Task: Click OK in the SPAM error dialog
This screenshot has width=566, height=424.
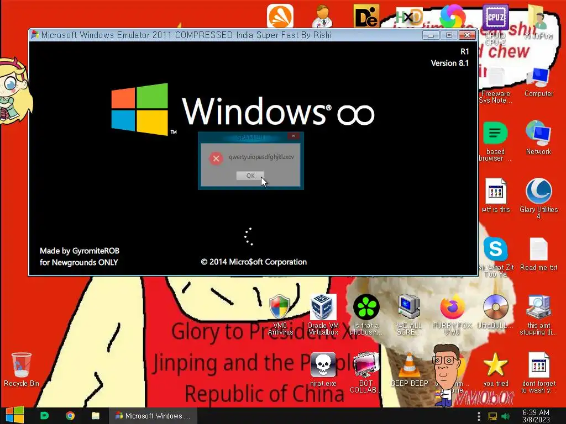Action: (x=250, y=176)
